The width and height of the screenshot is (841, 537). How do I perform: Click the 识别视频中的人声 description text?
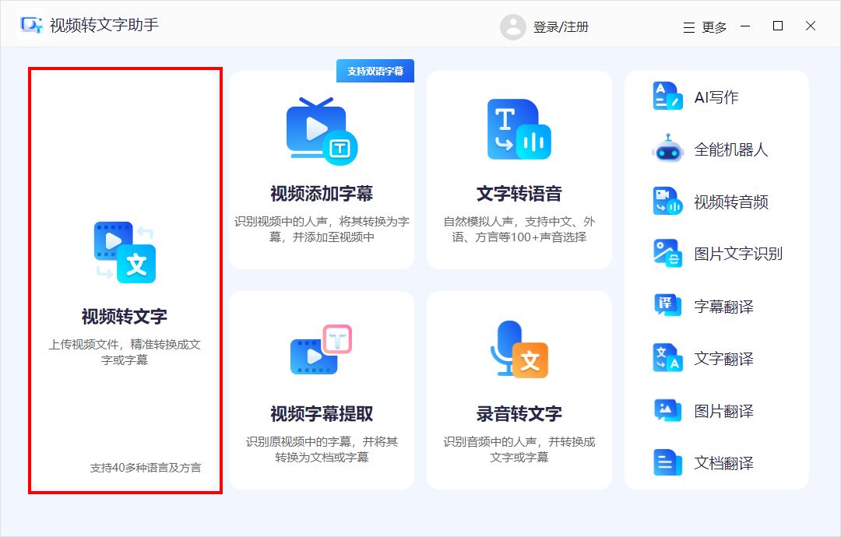322,230
